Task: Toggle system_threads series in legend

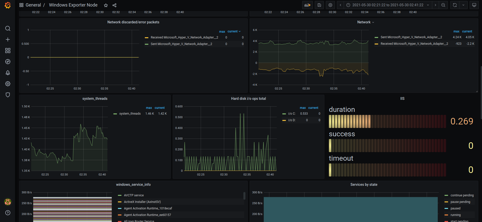Action: tap(130, 114)
